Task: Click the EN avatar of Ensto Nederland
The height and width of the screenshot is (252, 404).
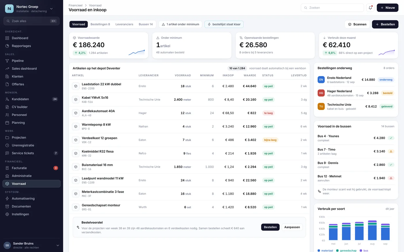Action: coord(321,80)
